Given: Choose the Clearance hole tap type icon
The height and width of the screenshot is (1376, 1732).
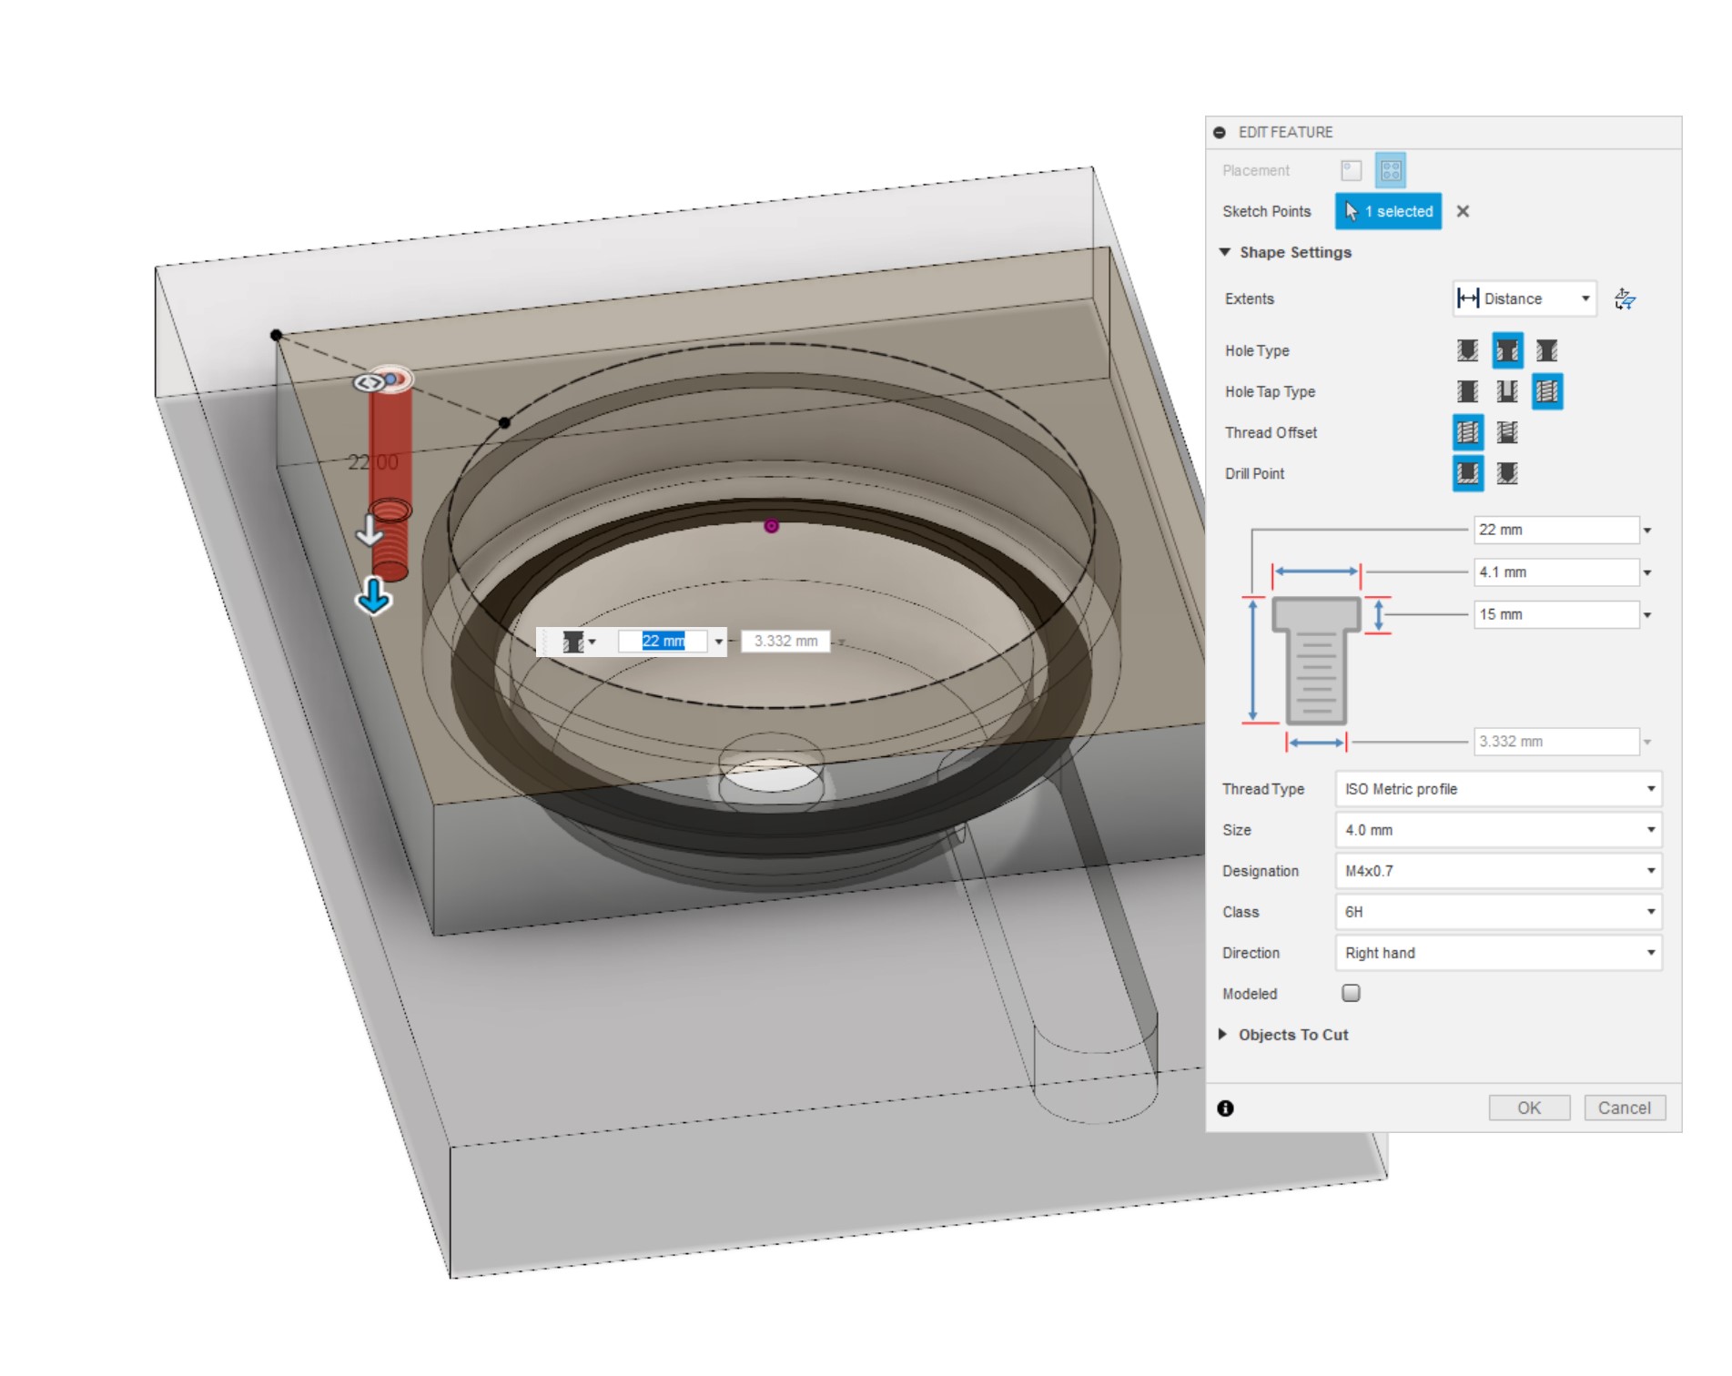Looking at the screenshot, I should pos(1507,391).
